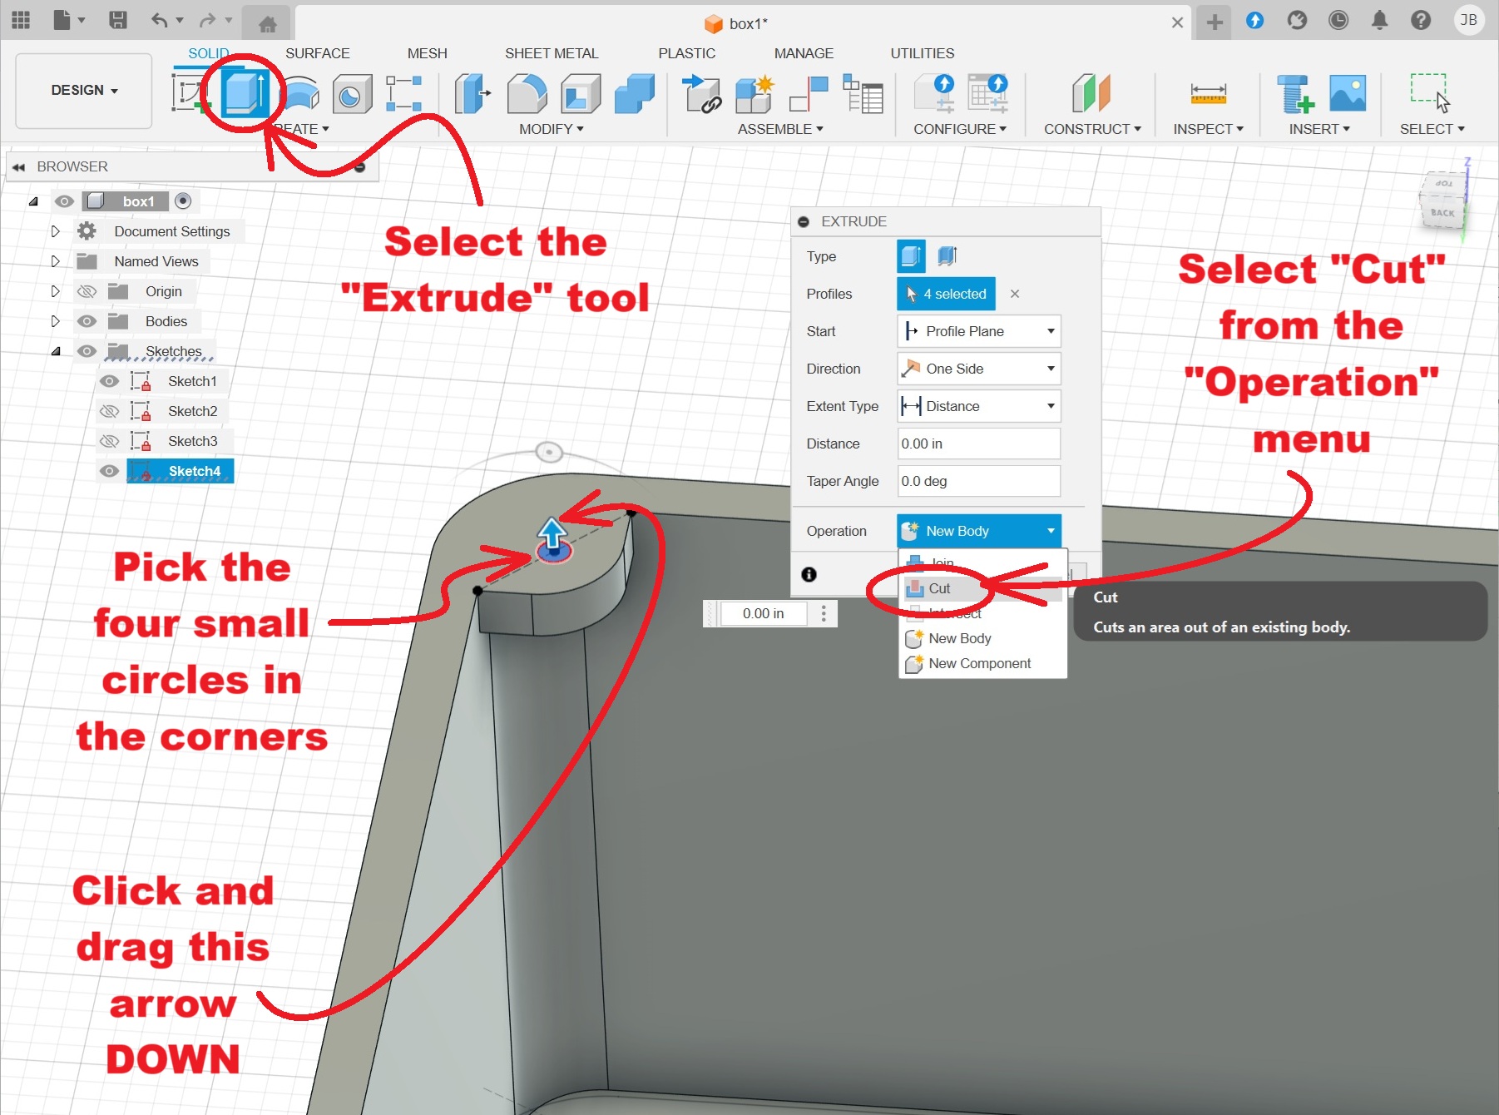Click the Insert Canvas image icon
This screenshot has height=1115, width=1499.
[x=1348, y=93]
